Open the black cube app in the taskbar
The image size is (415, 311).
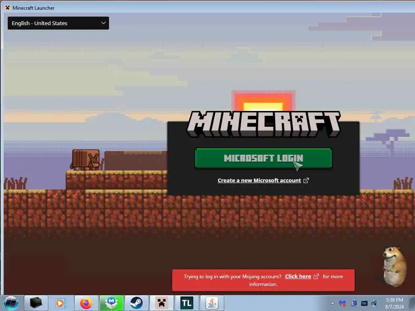(x=36, y=303)
